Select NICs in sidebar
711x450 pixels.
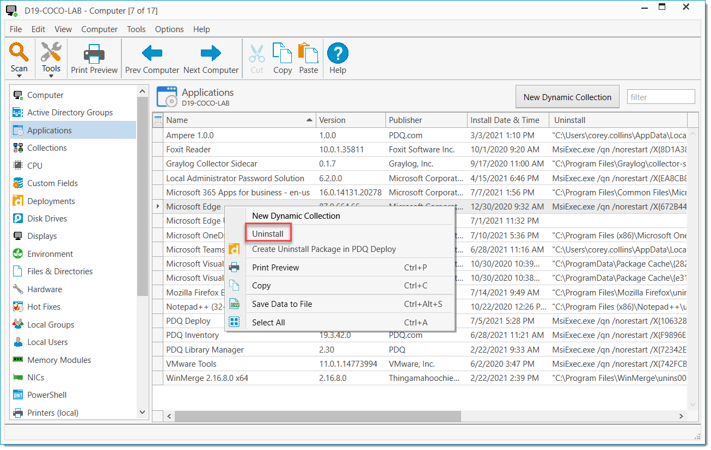(35, 378)
